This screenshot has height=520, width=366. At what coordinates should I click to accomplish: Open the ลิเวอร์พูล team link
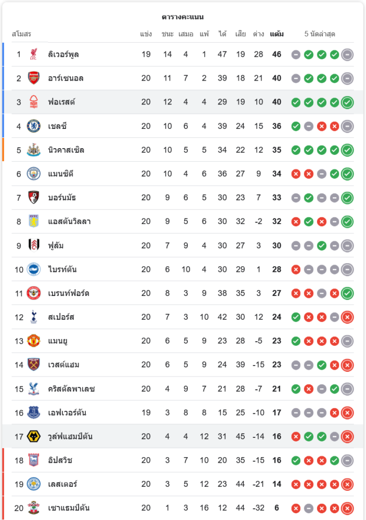coord(63,54)
